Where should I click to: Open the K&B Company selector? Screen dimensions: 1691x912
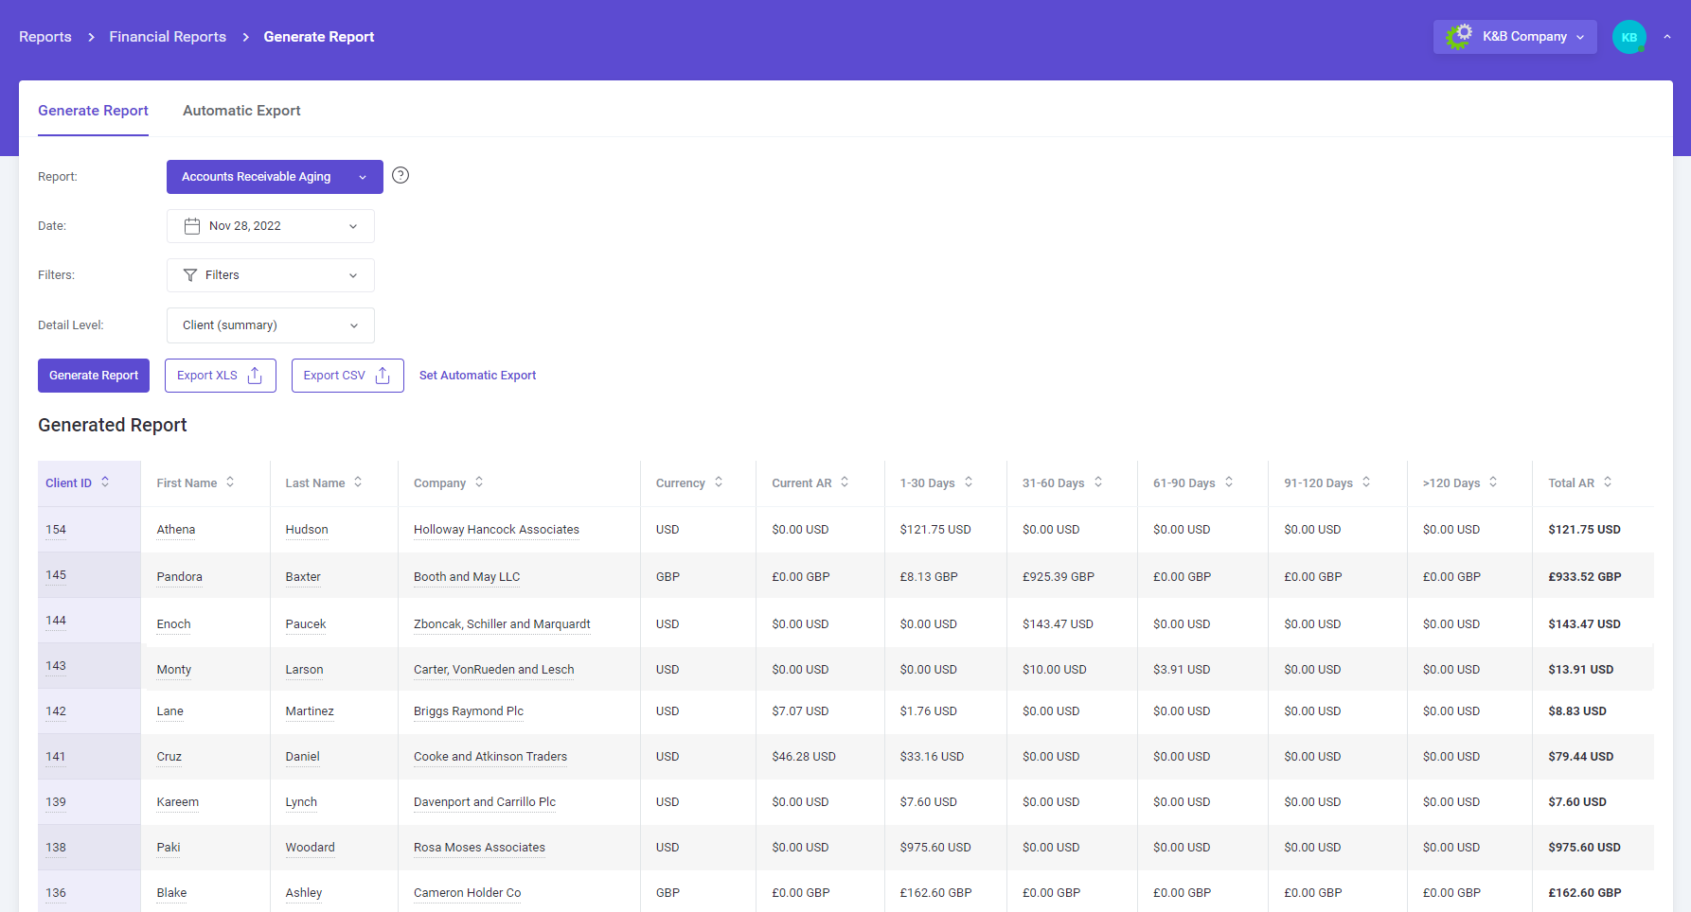tap(1515, 37)
